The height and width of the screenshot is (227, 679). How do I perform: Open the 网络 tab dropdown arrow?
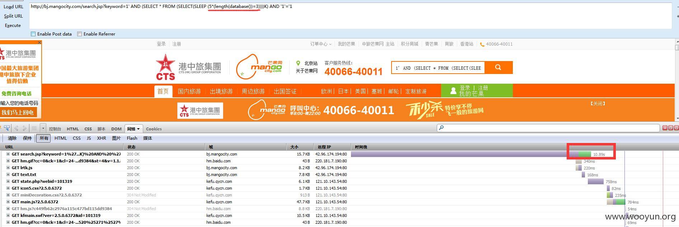click(x=138, y=129)
